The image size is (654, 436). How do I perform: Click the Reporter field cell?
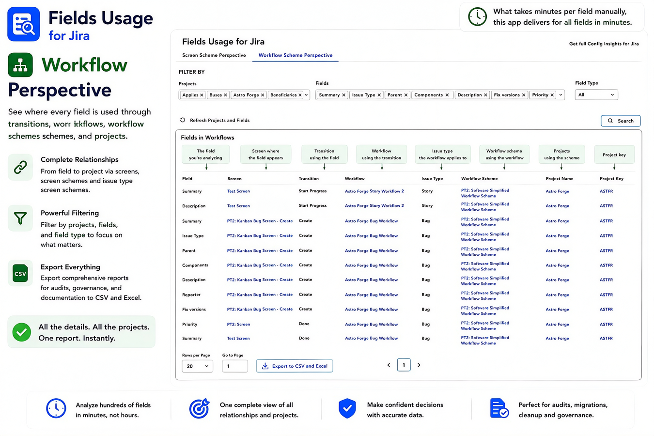pos(191,295)
